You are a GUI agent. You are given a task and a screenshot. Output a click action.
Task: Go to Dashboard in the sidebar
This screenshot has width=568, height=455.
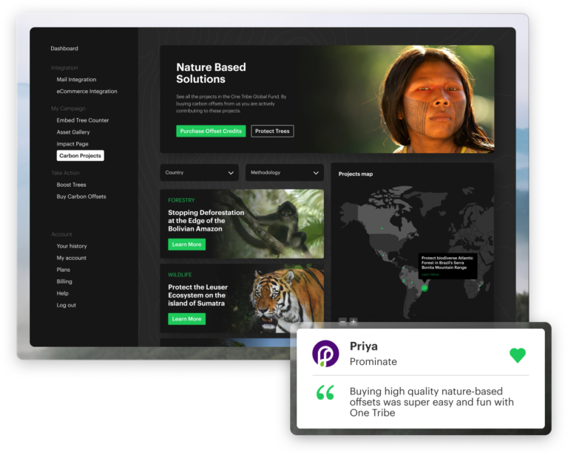(64, 49)
